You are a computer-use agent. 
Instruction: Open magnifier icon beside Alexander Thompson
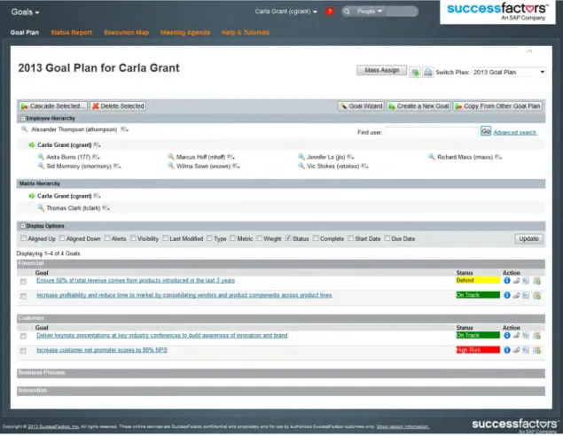point(24,129)
